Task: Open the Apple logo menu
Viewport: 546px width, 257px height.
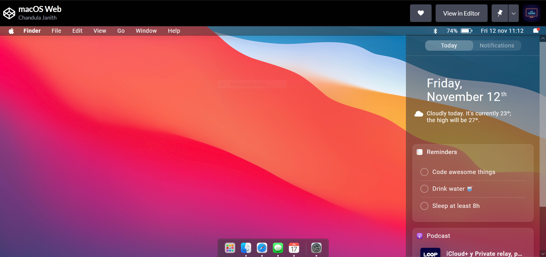Action: point(11,31)
